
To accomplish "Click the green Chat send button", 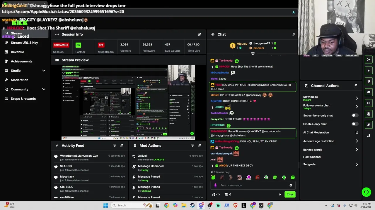I will pos(290,195).
